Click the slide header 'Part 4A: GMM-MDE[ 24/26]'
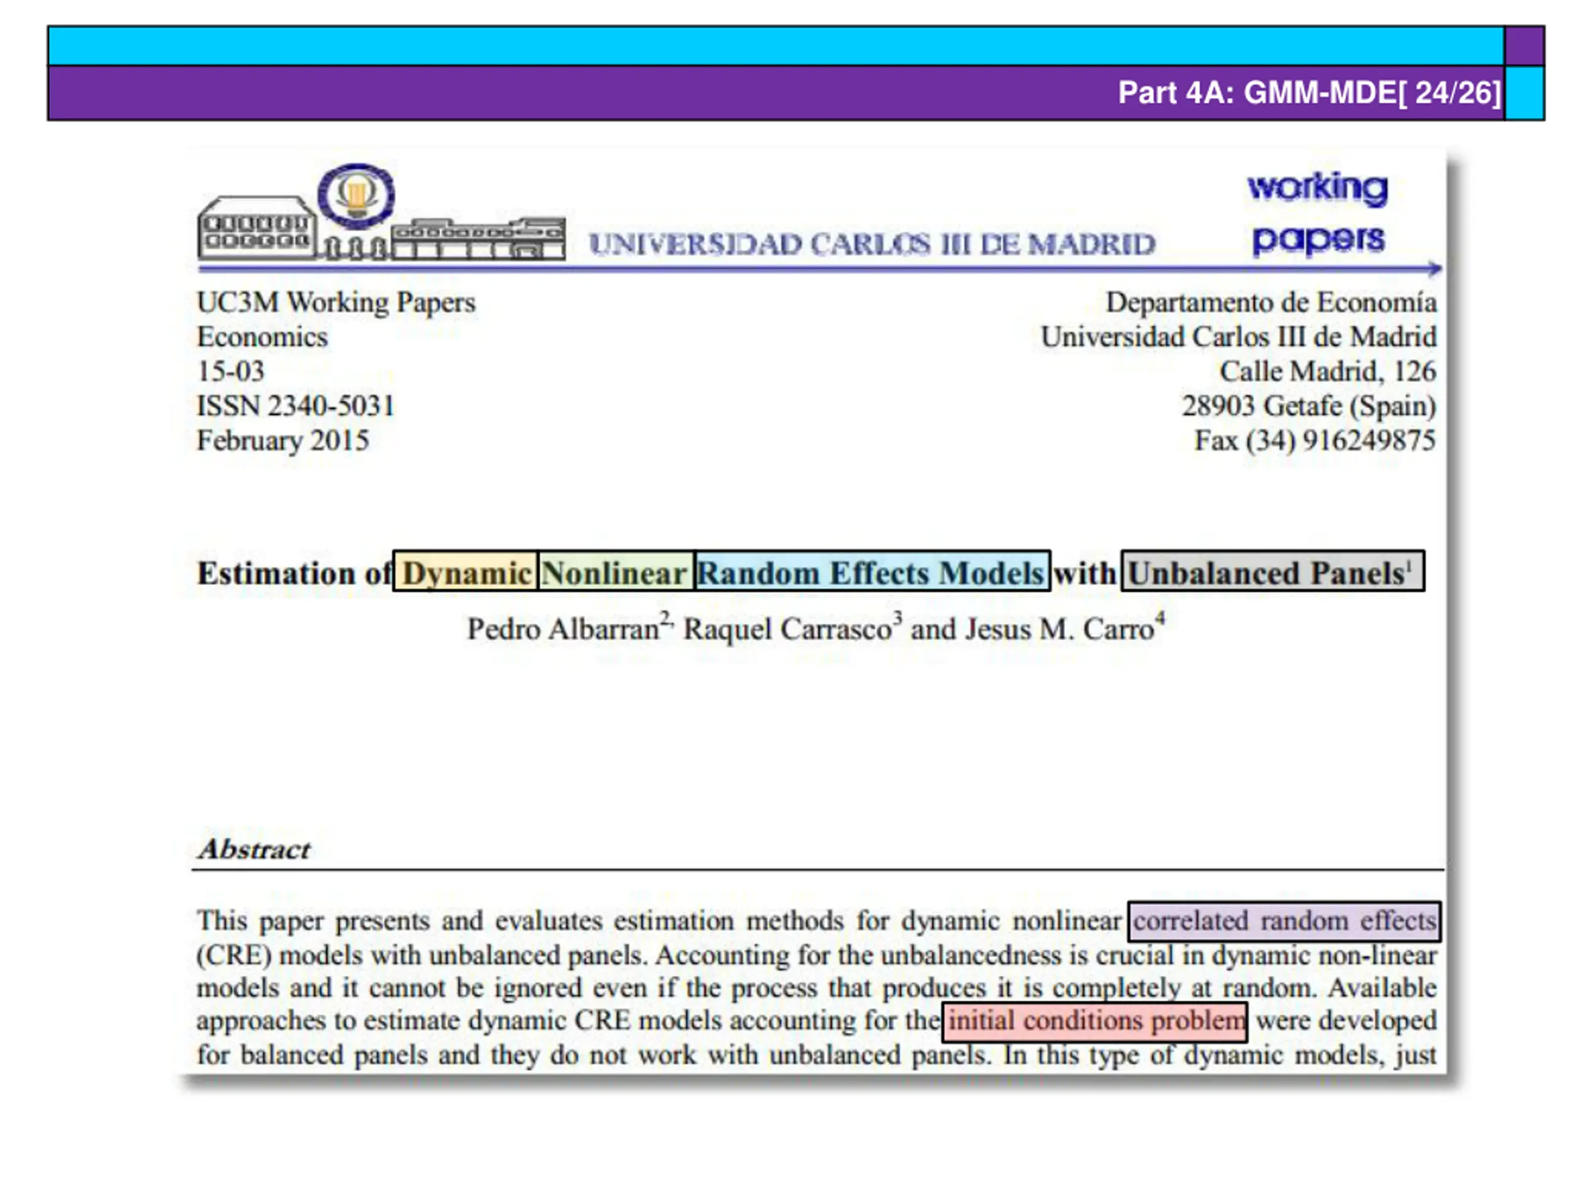Image resolution: width=1575 pixels, height=1181 pixels. [x=1309, y=92]
